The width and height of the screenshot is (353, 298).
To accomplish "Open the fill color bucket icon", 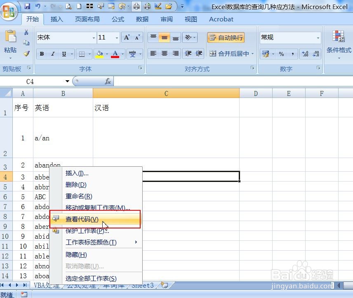I will tap(100, 54).
